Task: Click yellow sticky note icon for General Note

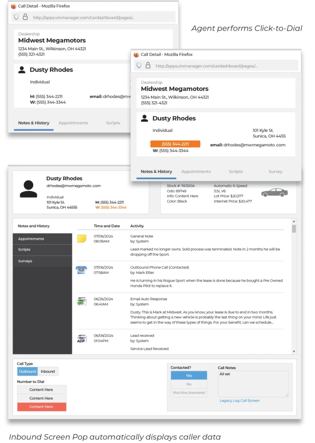Action: pos(81,238)
